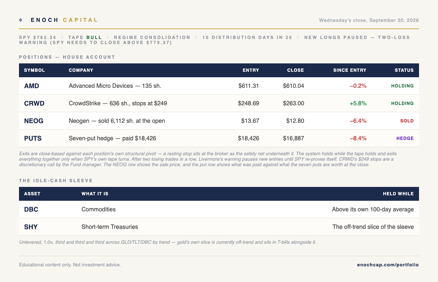Click CRWD close price $263.00

tap(293, 103)
